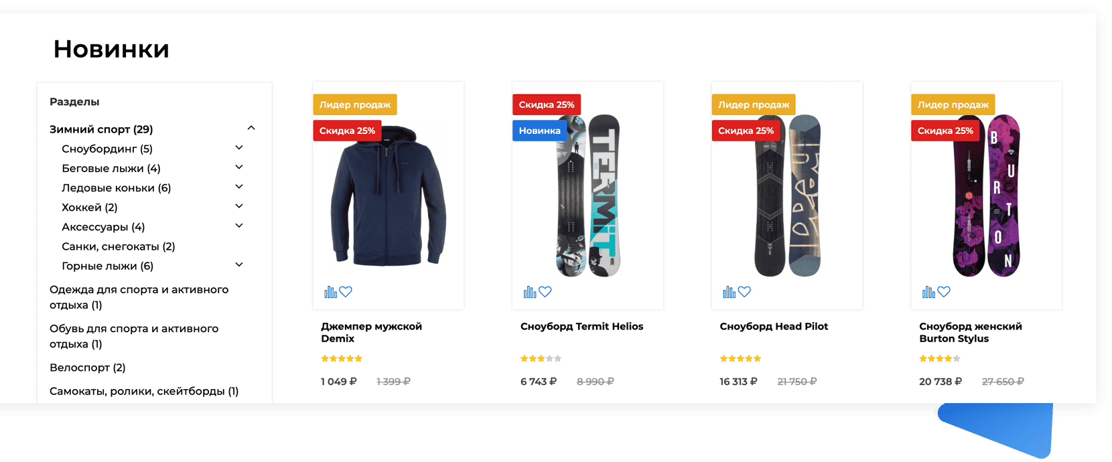Screen dimensions: 1112x462
Task: Expand the Горные лыжи subcategory
Action: tap(239, 264)
